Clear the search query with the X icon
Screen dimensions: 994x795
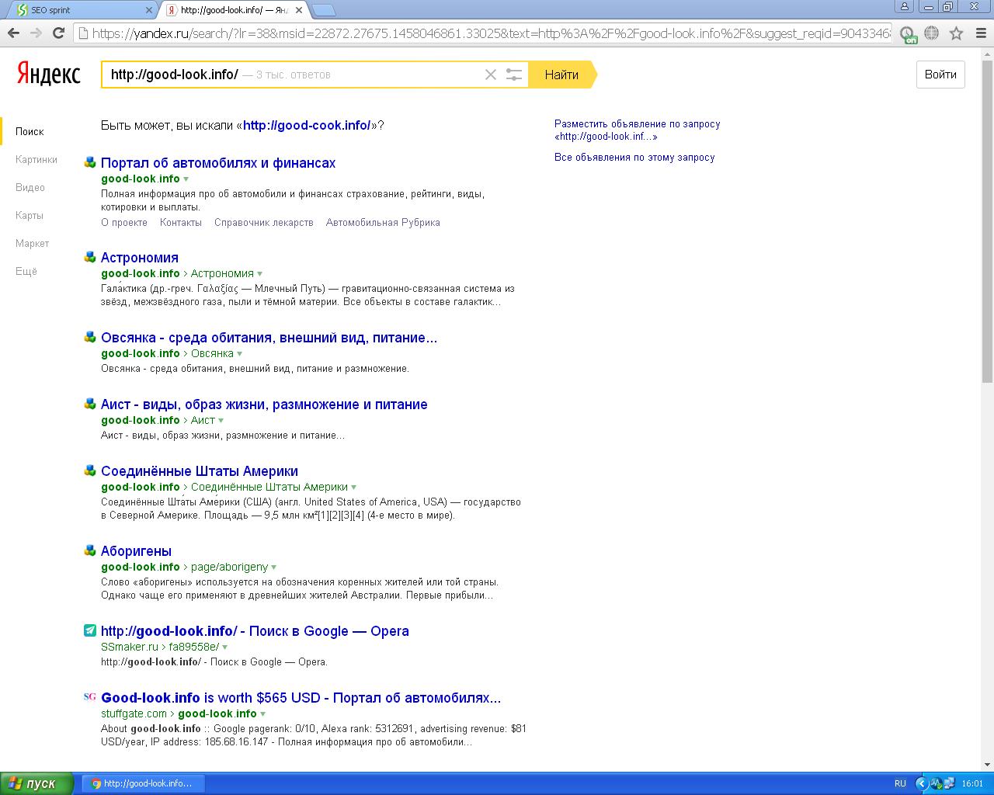pyautogui.click(x=491, y=75)
